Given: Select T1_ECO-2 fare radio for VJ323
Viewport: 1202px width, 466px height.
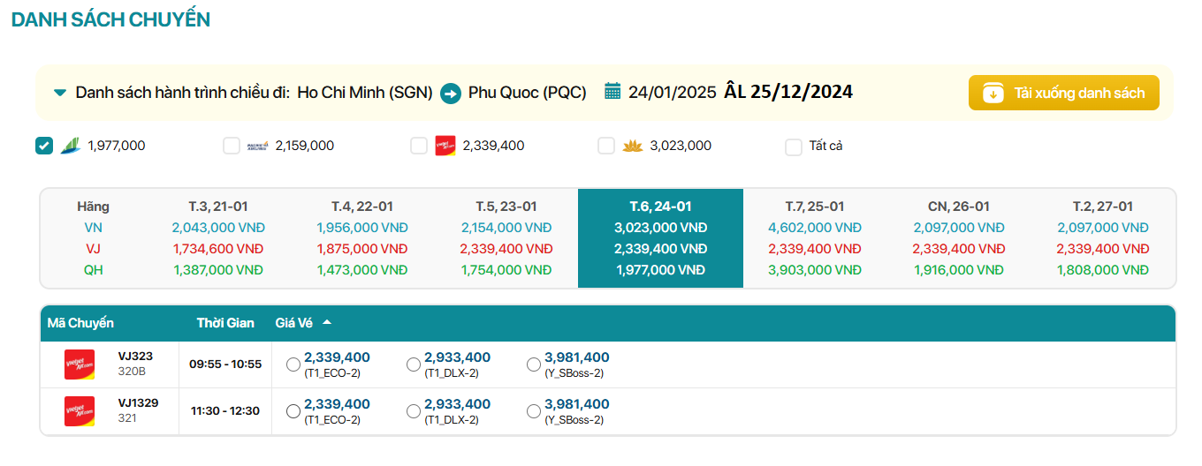Looking at the screenshot, I should click(x=293, y=365).
